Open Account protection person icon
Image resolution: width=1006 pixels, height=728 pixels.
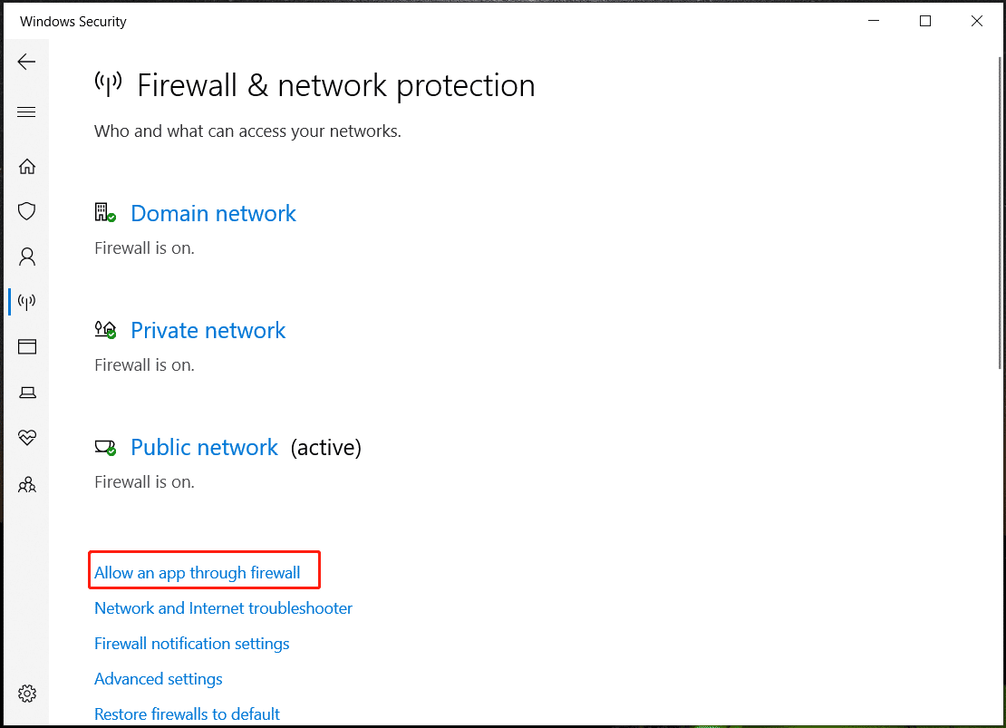click(27, 257)
